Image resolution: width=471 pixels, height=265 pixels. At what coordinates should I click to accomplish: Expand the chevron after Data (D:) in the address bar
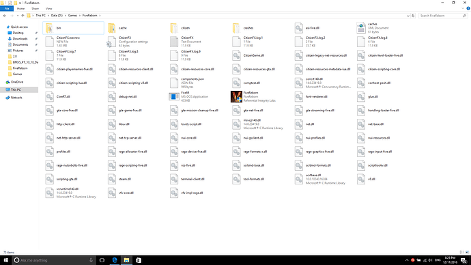(x=65, y=16)
